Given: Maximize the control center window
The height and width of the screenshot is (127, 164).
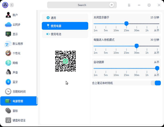Looking at the screenshot, I should 149,5.
